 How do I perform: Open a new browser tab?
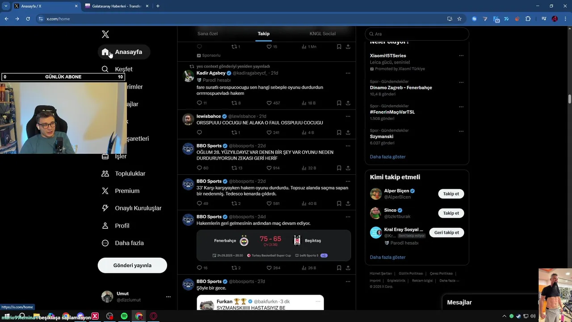(158, 6)
